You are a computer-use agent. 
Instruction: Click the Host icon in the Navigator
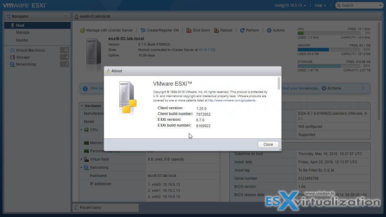click(13, 25)
